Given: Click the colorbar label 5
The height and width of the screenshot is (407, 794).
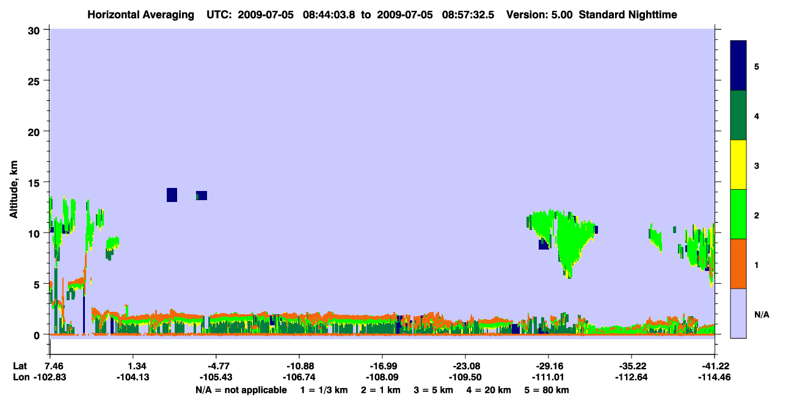Looking at the screenshot, I should pos(757,66).
